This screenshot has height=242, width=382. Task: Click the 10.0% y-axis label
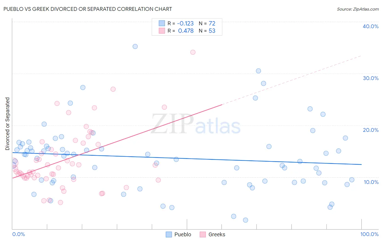click(x=371, y=182)
